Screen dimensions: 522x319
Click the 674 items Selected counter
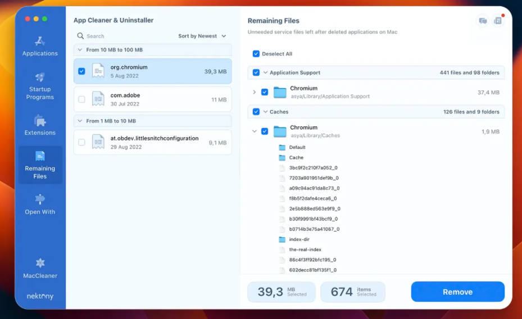point(353,291)
